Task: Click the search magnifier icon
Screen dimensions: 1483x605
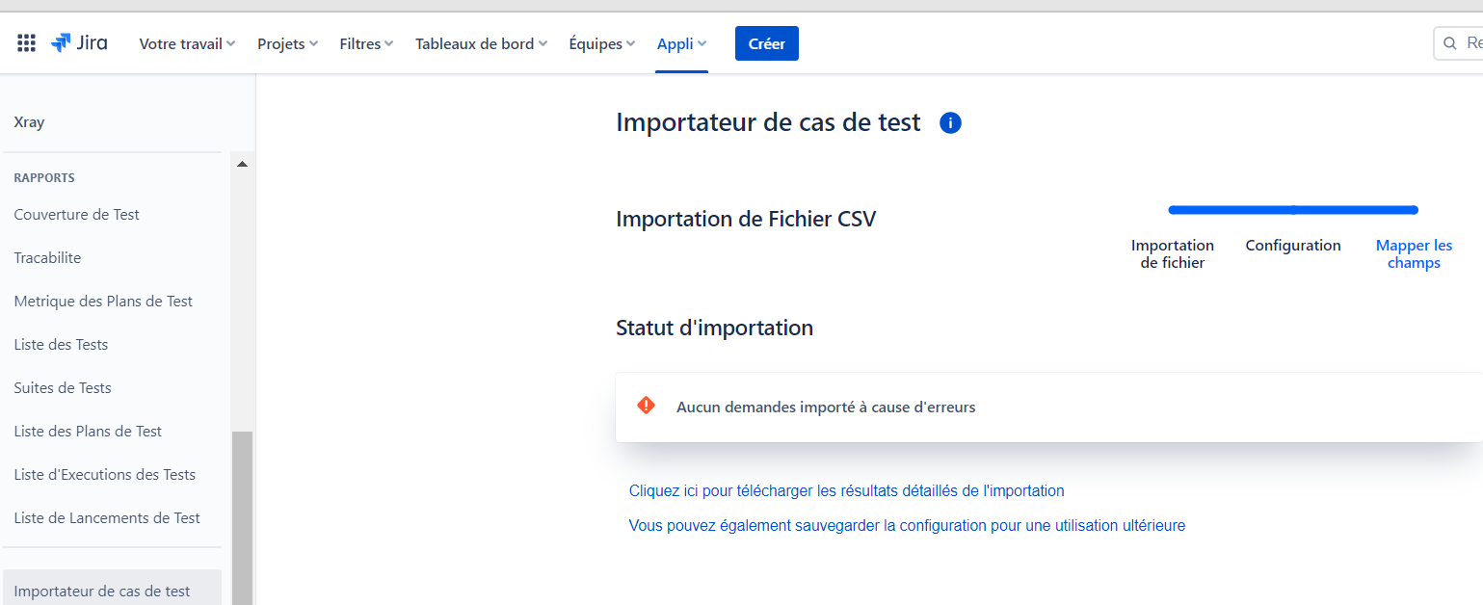Action: [1449, 42]
